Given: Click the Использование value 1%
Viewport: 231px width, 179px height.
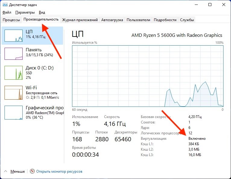Looking at the screenshot, I should 76,124.
